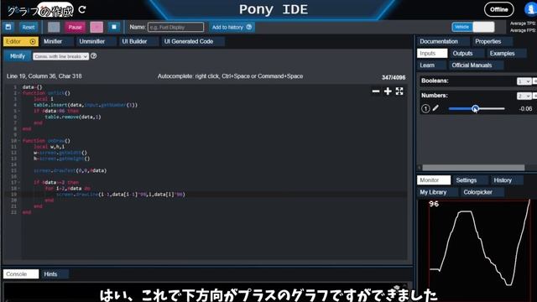This screenshot has height=302, width=537.
Task: Click the help icon beside the minify dropdown
Action: pyautogui.click(x=93, y=56)
